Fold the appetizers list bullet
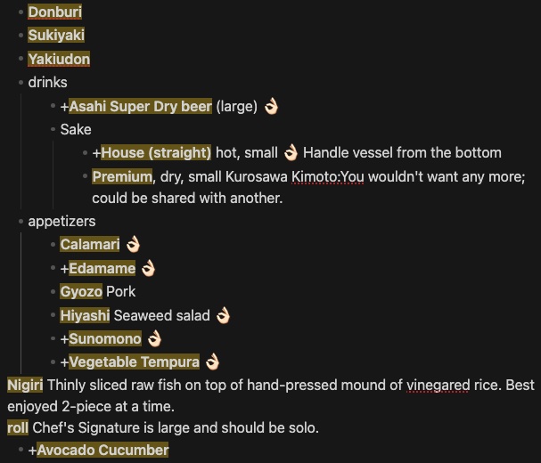Image resolution: width=541 pixels, height=463 pixels. pyautogui.click(x=20, y=221)
